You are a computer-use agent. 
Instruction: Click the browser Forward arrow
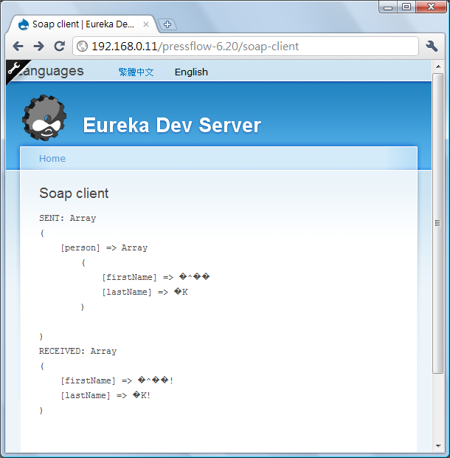click(38, 47)
